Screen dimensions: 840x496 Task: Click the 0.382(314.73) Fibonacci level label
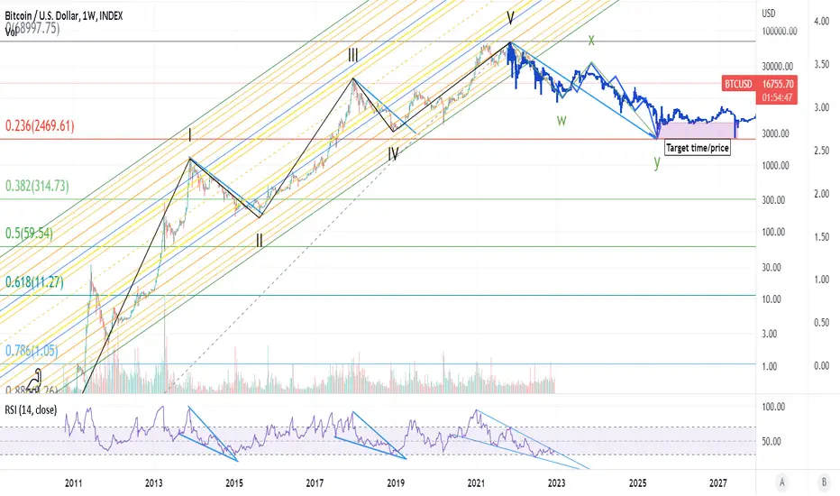tap(37, 186)
